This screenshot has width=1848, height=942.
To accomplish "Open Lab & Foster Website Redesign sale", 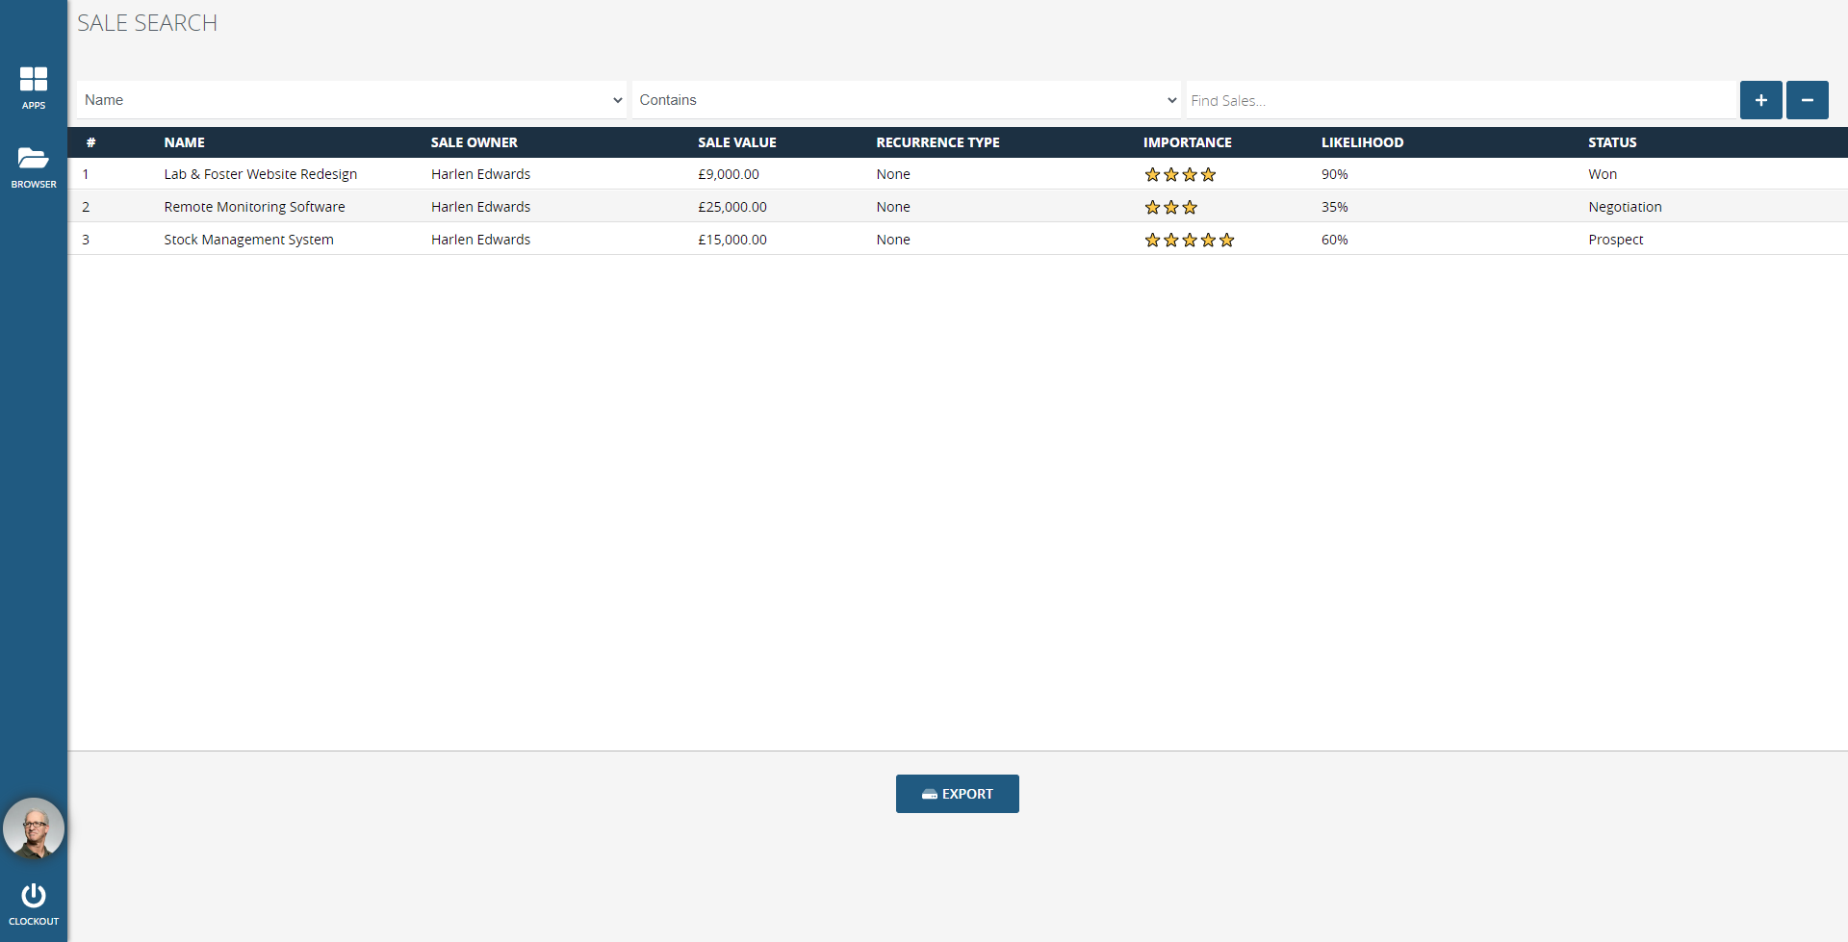I will 260,174.
